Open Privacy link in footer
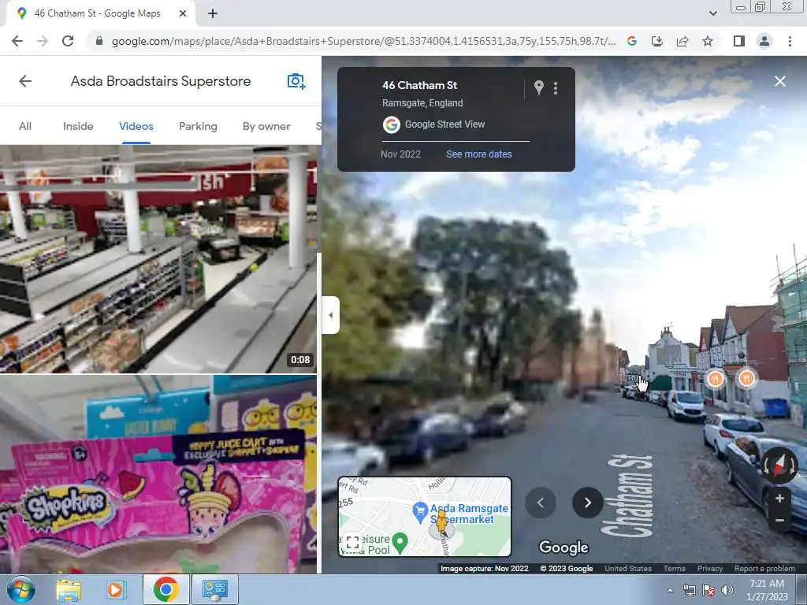The image size is (807, 605). click(x=710, y=569)
